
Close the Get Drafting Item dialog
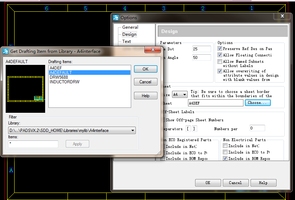click(x=153, y=50)
